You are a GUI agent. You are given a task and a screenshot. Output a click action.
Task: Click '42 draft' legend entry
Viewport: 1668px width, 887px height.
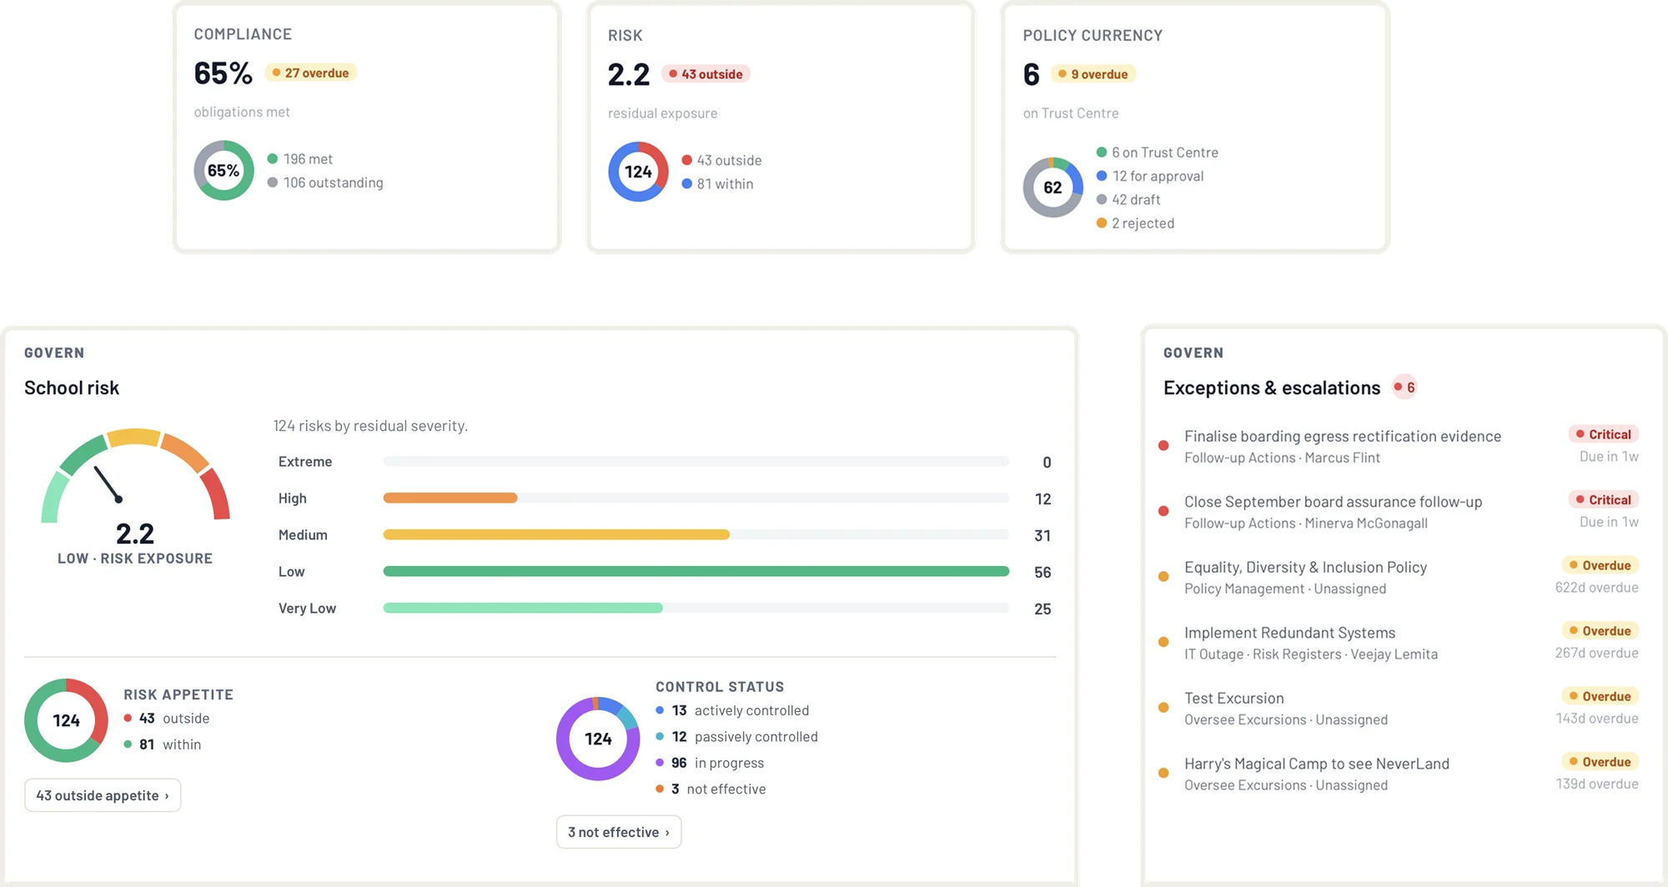[x=1128, y=199]
